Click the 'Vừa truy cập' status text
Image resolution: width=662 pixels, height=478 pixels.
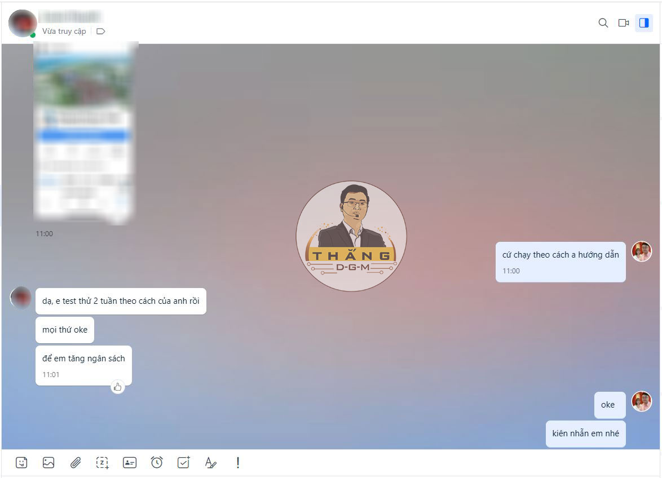(x=64, y=31)
